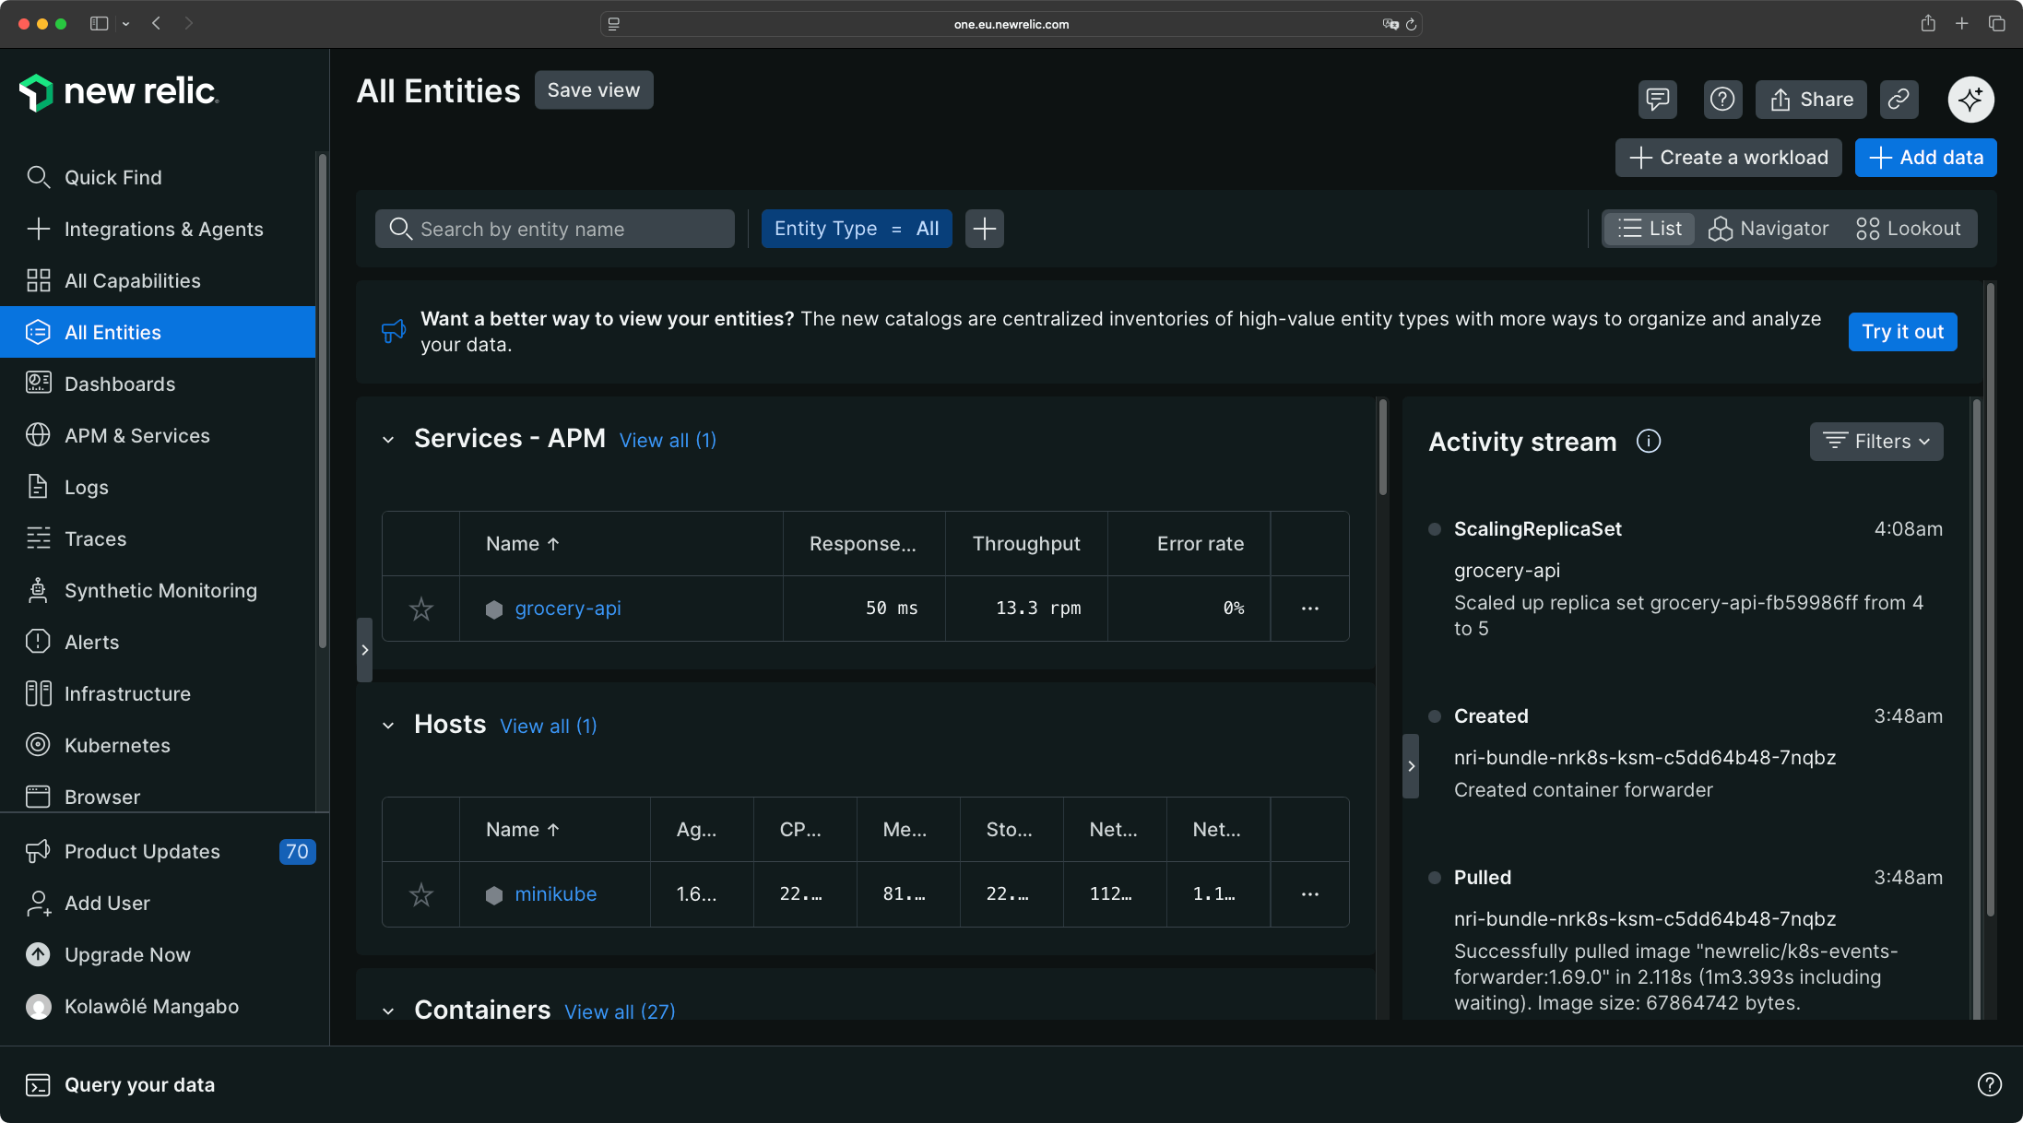Favorite the minikube host

click(420, 894)
